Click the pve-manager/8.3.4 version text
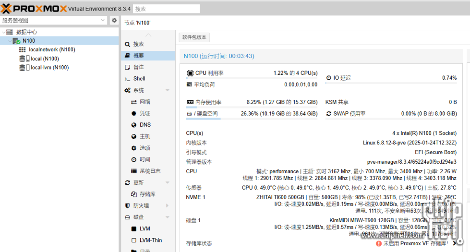The height and width of the screenshot is (252, 470). tap(412, 162)
